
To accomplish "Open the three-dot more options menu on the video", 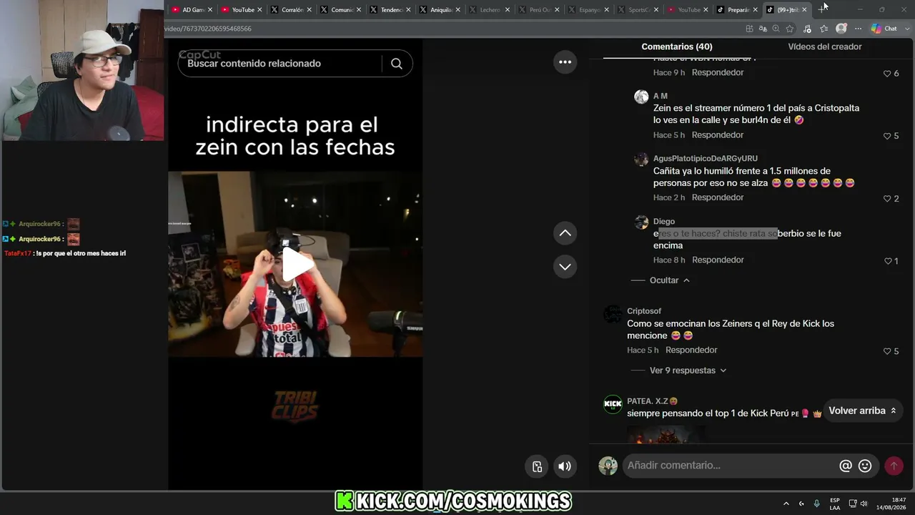I will [565, 62].
